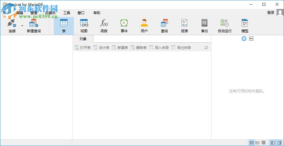This screenshot has width=284, height=146.
Task: Open the Model (模型) toolbar icon
Action: [245, 26]
